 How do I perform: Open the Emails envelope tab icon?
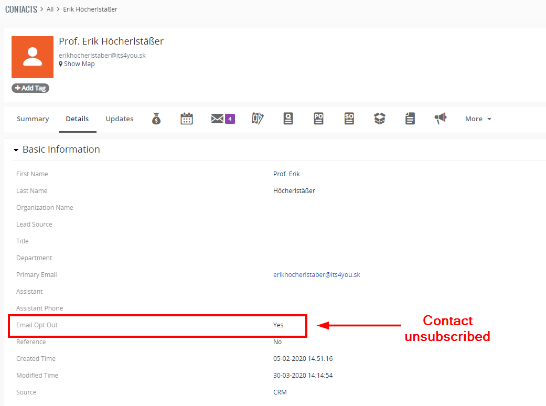[x=217, y=119]
